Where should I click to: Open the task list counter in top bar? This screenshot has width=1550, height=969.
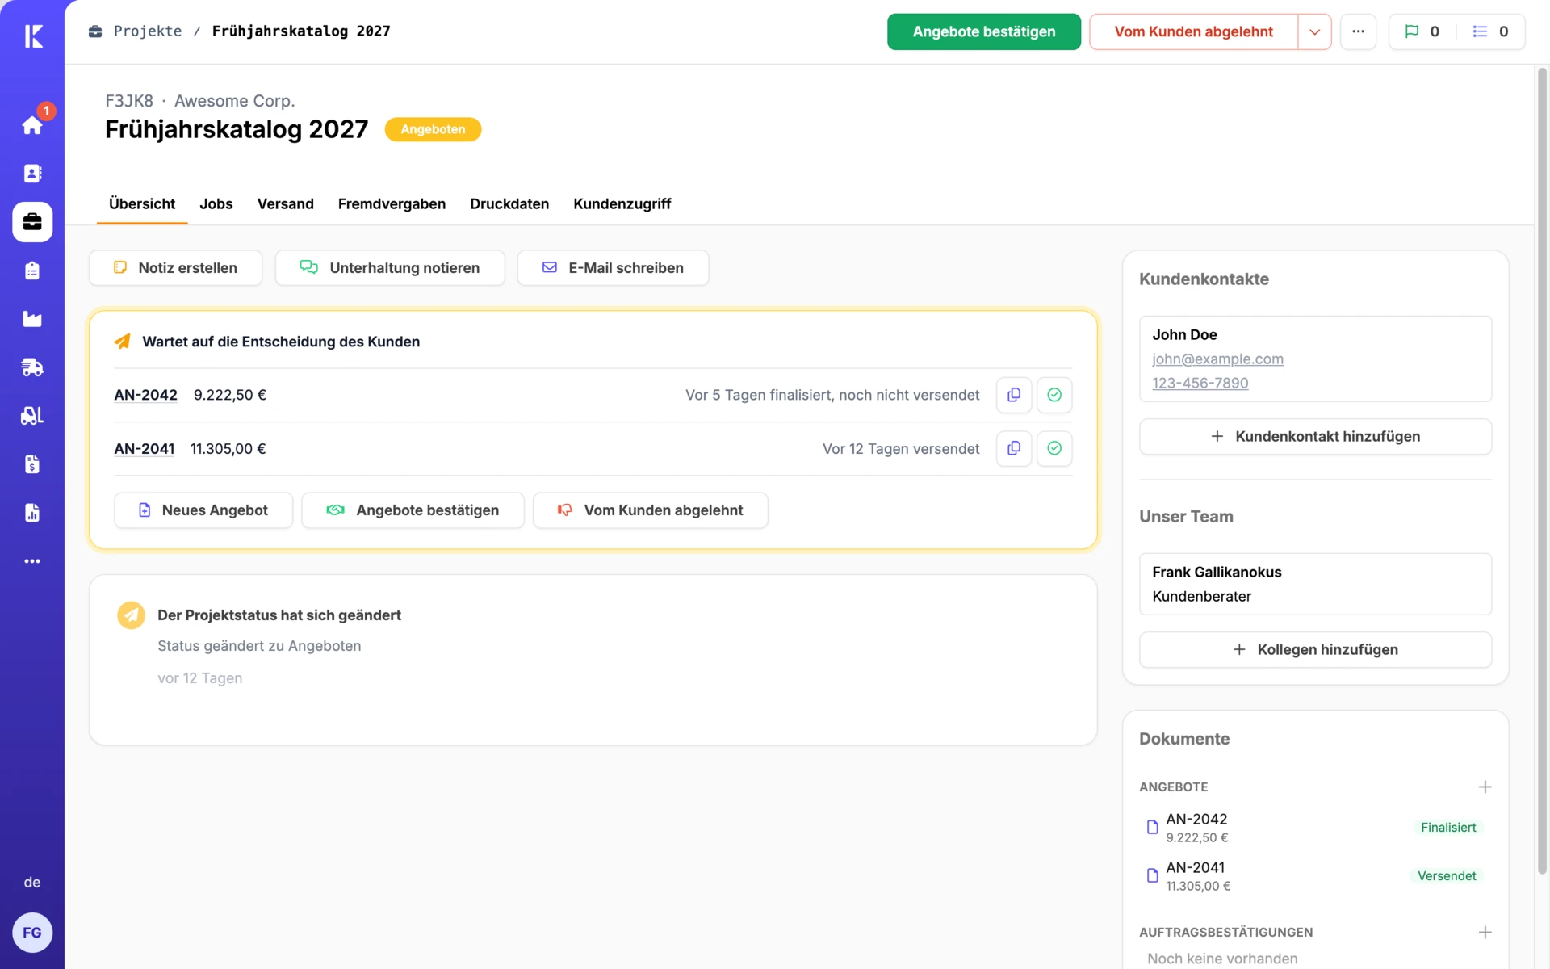point(1490,31)
